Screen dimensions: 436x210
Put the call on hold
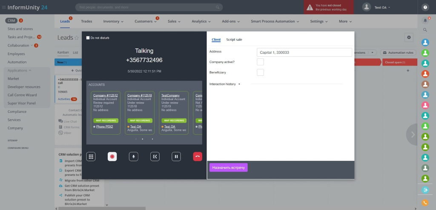click(176, 157)
